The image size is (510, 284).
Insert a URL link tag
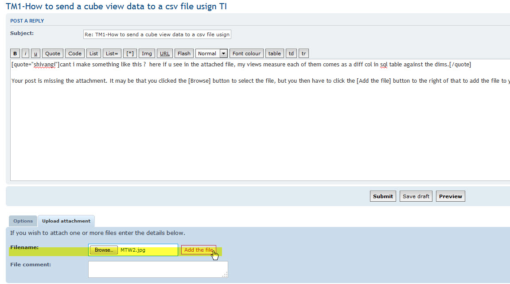[x=165, y=54]
